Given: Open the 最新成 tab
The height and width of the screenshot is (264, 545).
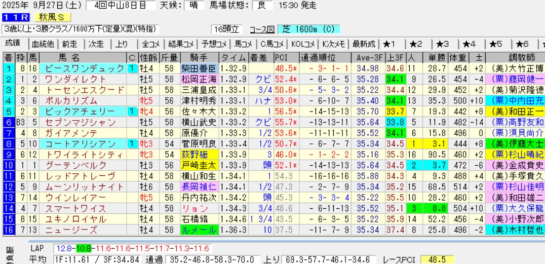Looking at the screenshot, I should point(364,44).
